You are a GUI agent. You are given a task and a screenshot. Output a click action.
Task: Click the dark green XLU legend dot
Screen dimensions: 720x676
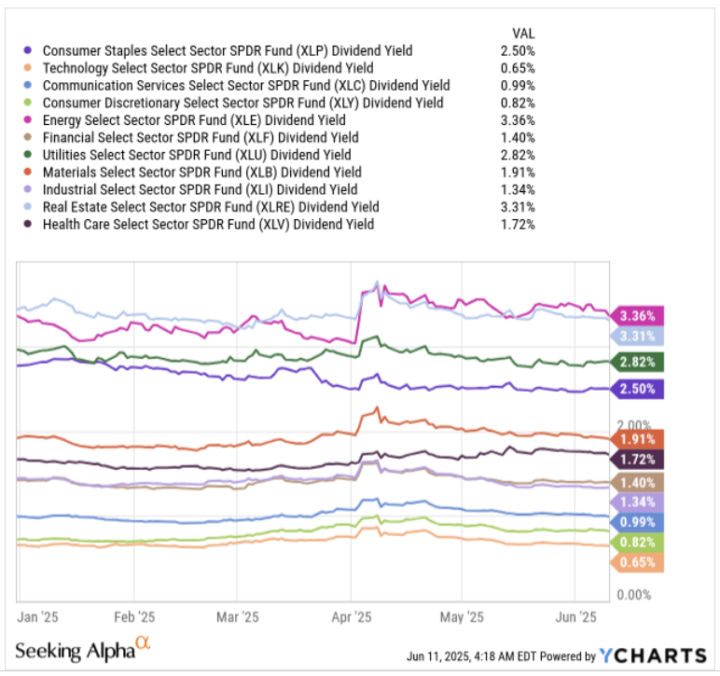coord(28,155)
